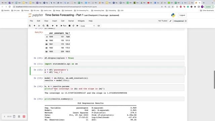This screenshot has height=121, width=215.
Task: Go forward in browser history
Action: (6, 7)
